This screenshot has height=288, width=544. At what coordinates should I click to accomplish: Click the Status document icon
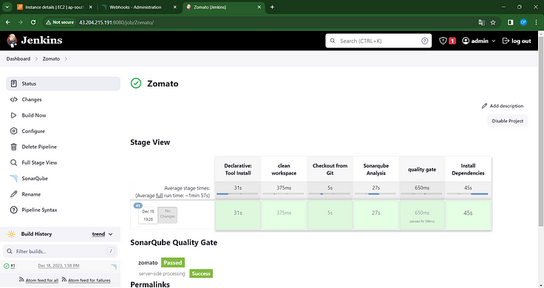click(14, 83)
